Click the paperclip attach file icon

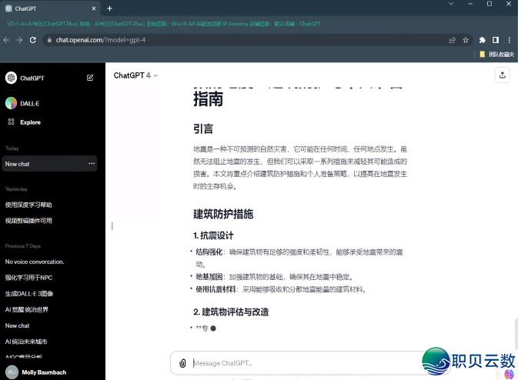(182, 363)
